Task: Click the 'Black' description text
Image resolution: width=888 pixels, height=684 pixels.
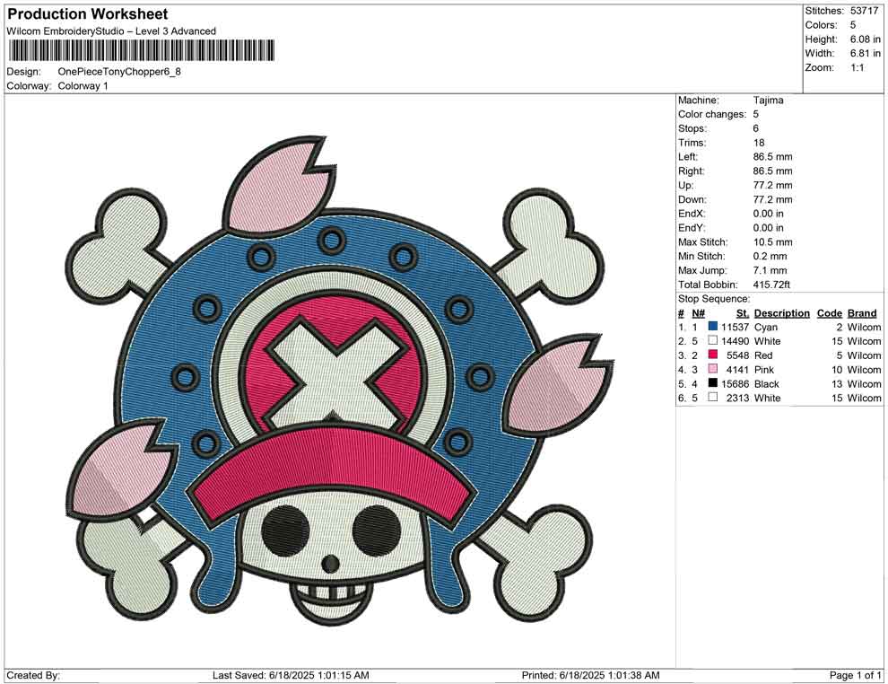Action: click(x=767, y=383)
